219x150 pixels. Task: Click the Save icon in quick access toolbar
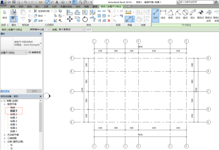coord(14,2)
